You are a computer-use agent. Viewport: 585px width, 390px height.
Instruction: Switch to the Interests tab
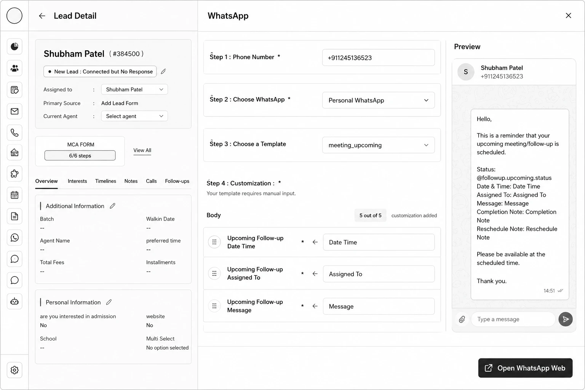(x=77, y=181)
